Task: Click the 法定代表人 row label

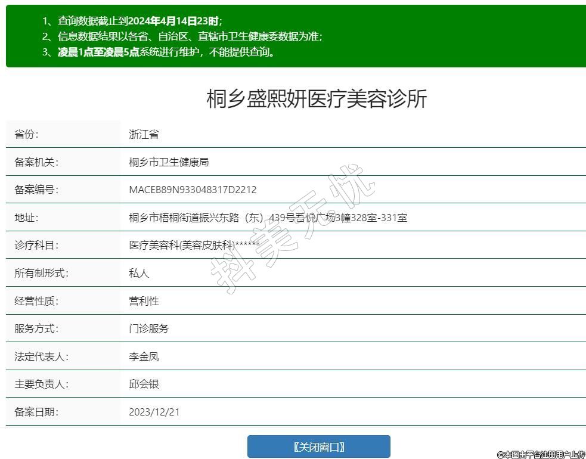Action: pyautogui.click(x=41, y=356)
